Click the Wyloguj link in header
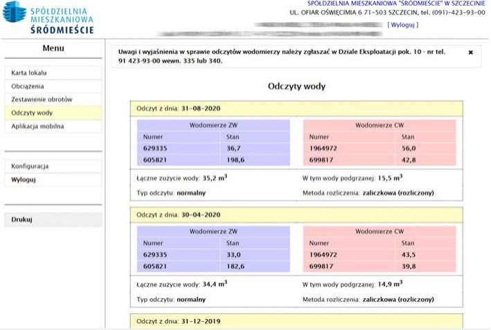The width and height of the screenshot is (491, 330). [x=402, y=24]
